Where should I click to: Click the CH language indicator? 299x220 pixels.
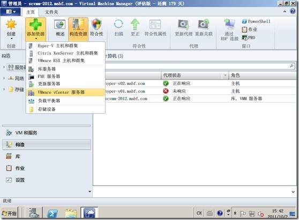pos(199,213)
